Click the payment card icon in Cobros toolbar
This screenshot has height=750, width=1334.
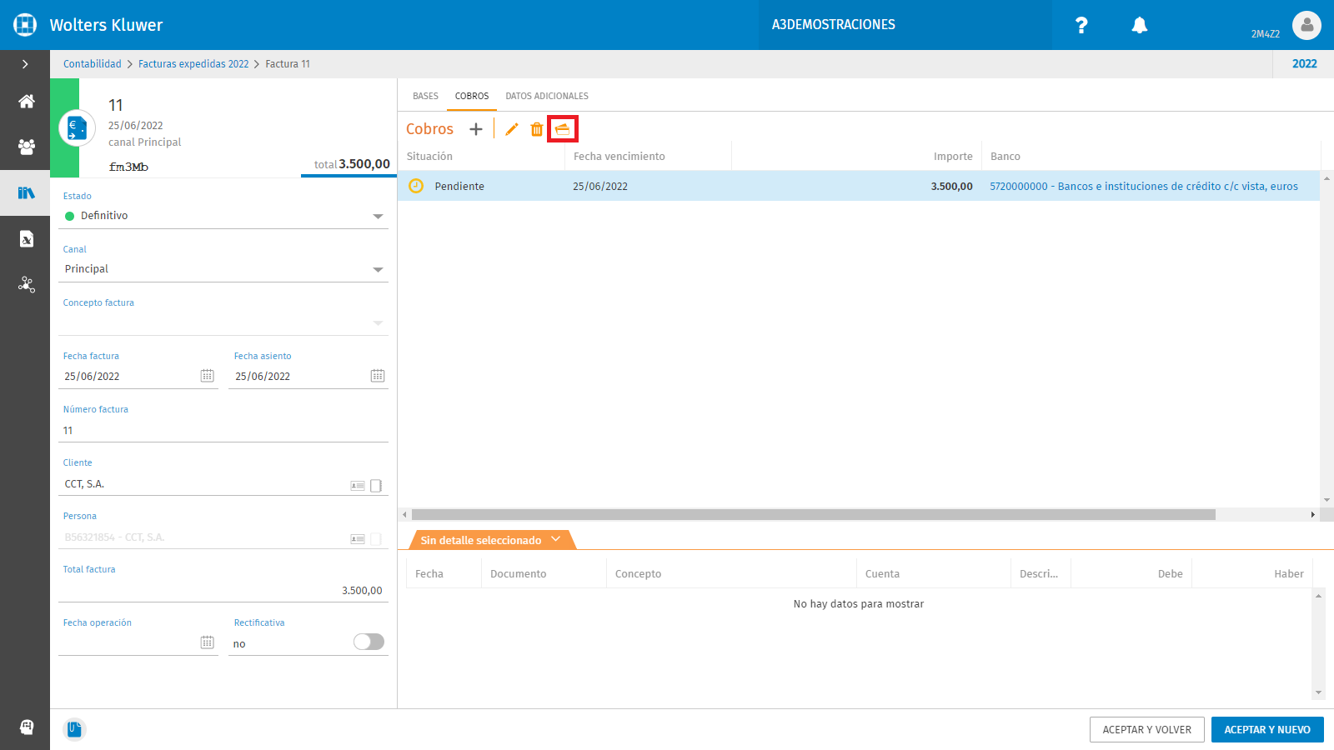point(563,129)
